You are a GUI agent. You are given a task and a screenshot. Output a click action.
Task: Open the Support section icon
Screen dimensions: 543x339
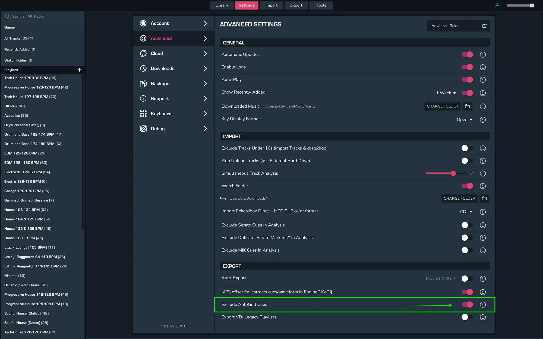[143, 98]
